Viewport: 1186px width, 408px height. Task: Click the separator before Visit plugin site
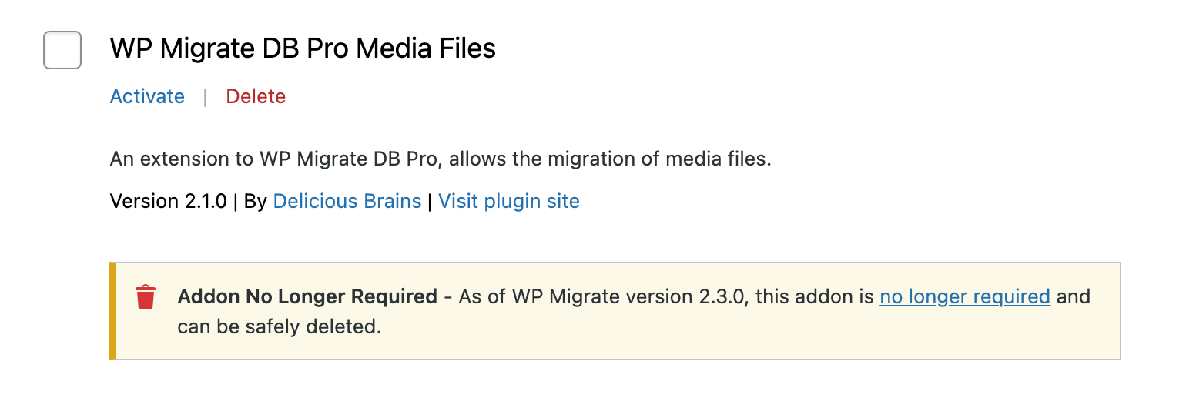click(430, 201)
